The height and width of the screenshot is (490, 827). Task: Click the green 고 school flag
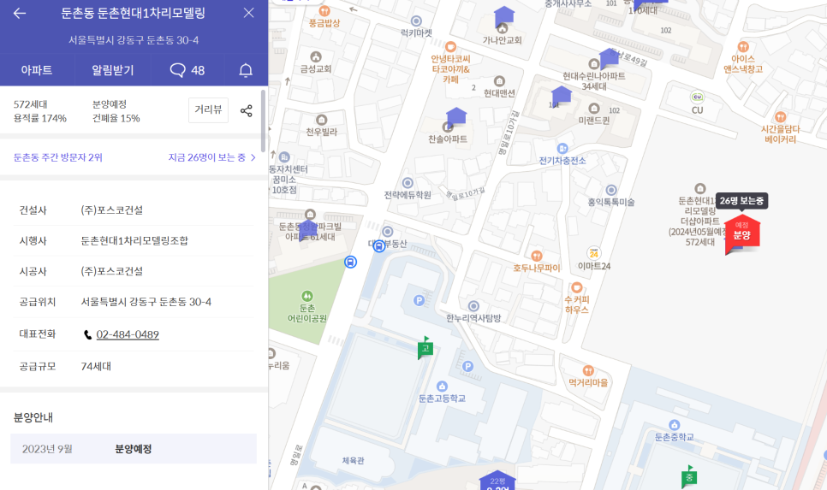click(x=425, y=348)
